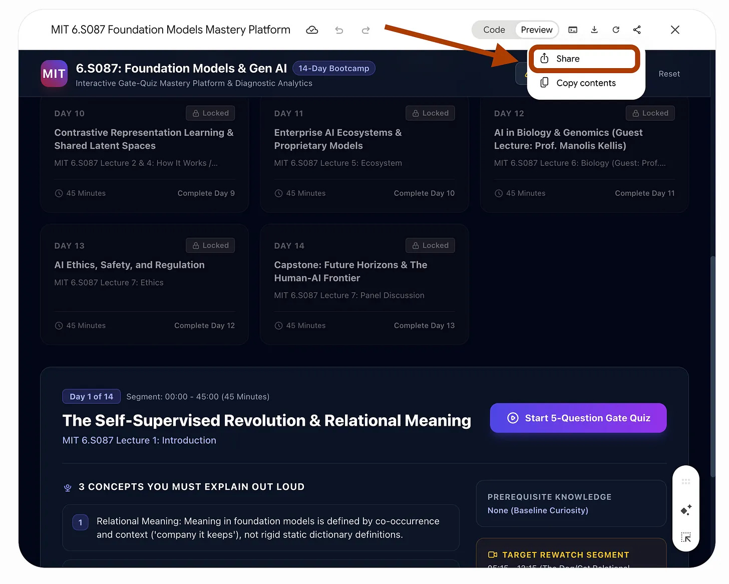This screenshot has height=584, width=729.
Task: Click the Day 13 Locked badge
Action: [210, 245]
